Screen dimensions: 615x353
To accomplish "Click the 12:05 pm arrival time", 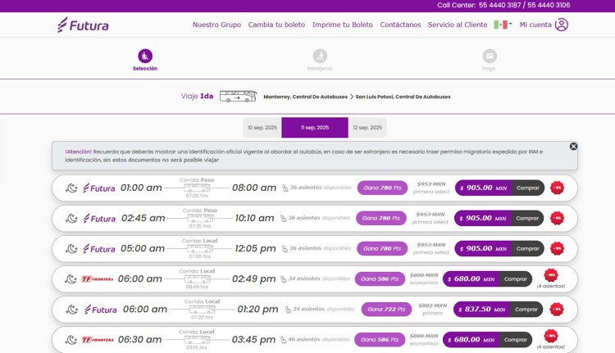I will [x=255, y=248].
